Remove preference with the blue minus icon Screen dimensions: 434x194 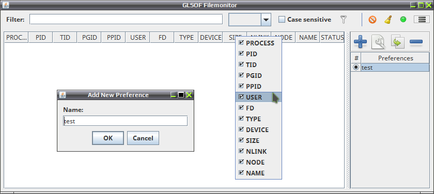416,42
